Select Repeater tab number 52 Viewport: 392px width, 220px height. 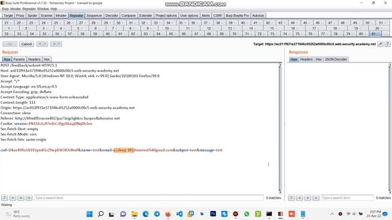click(x=8, y=34)
